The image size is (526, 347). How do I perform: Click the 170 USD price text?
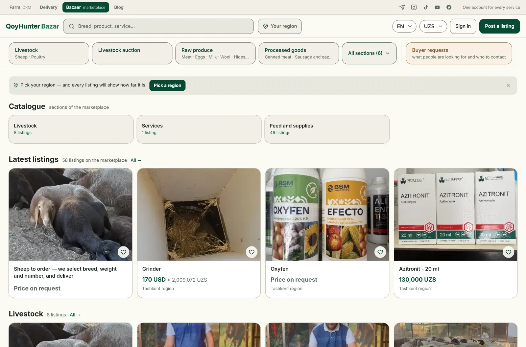point(154,280)
